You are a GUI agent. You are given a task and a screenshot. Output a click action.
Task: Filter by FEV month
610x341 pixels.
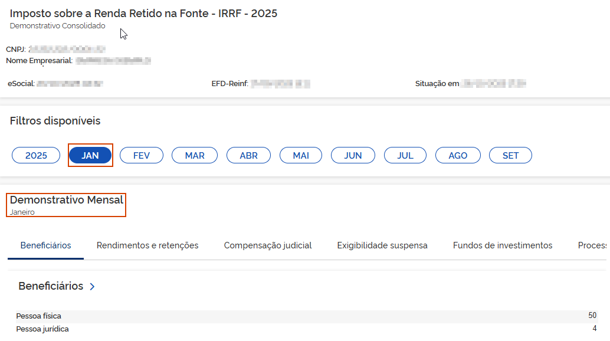click(x=142, y=155)
